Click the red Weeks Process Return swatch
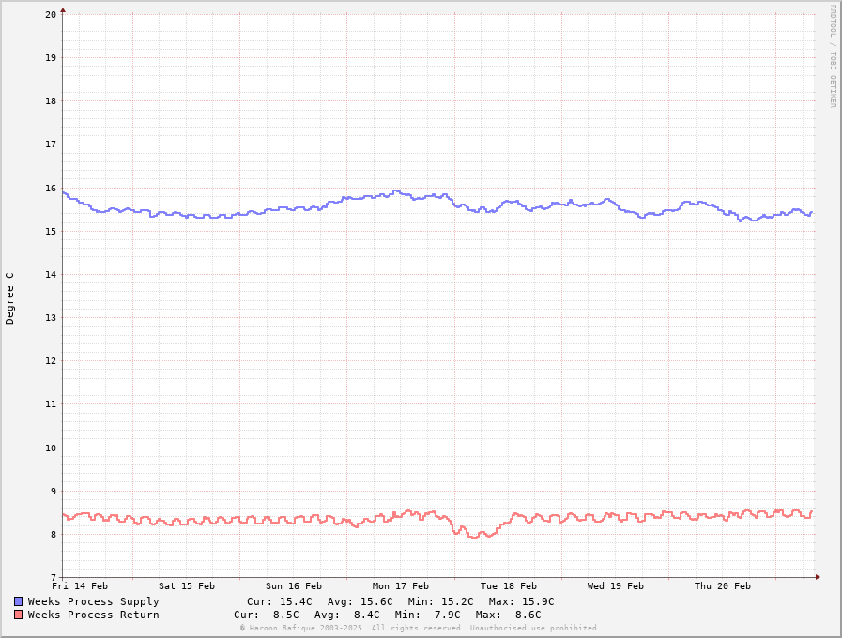This screenshot has width=842, height=638. click(18, 615)
